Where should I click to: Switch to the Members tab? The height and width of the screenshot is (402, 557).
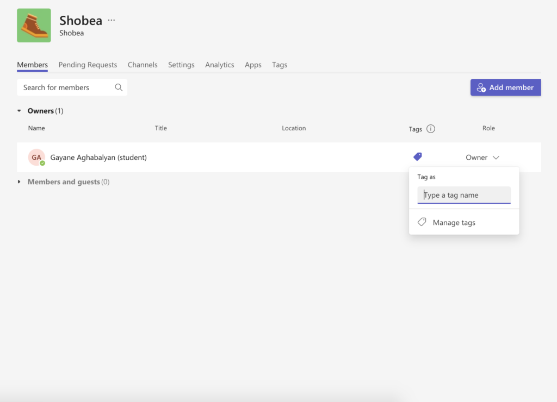(32, 65)
